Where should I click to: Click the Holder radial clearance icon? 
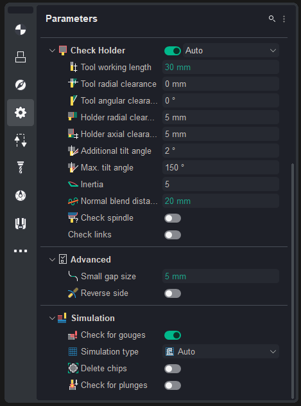[73, 116]
